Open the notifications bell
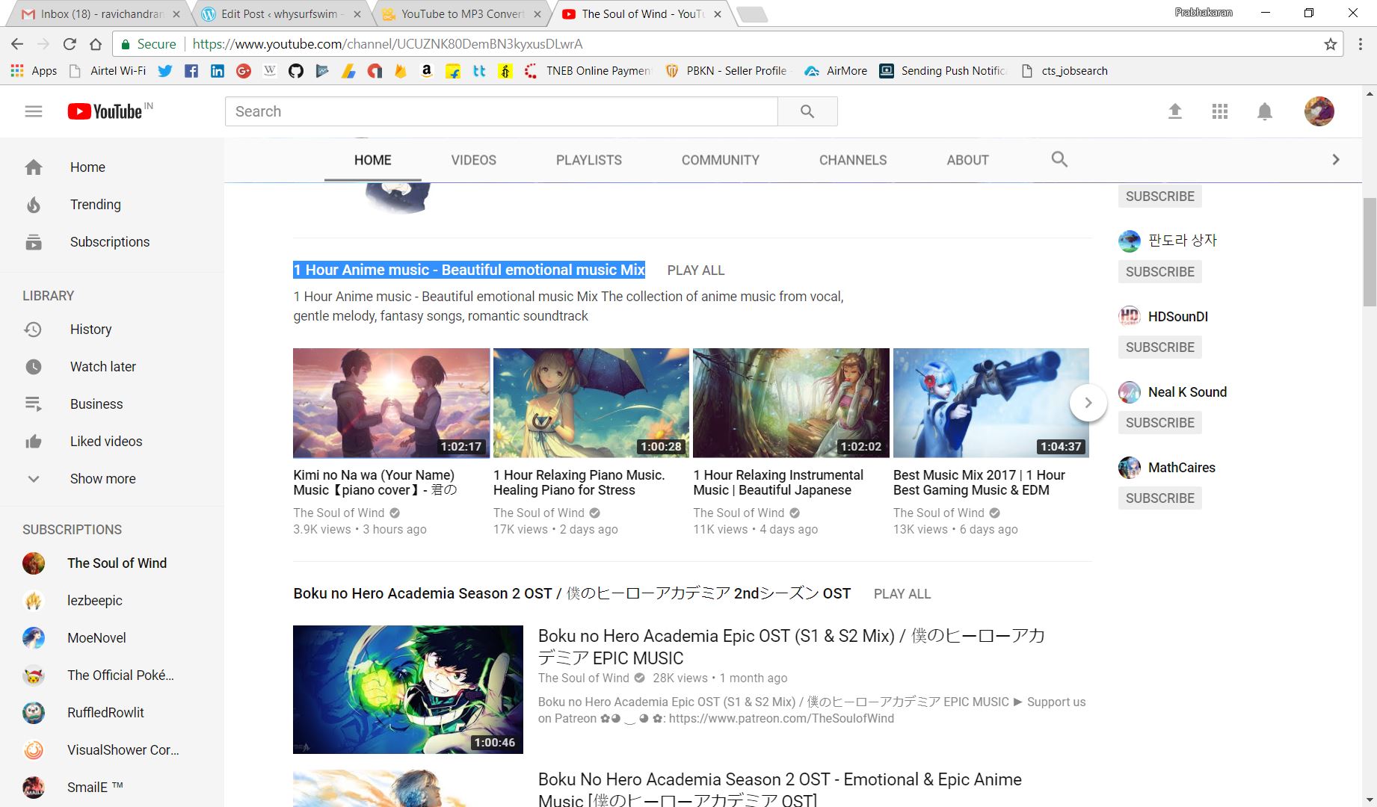Screen dimensions: 1377x807 coord(1265,111)
